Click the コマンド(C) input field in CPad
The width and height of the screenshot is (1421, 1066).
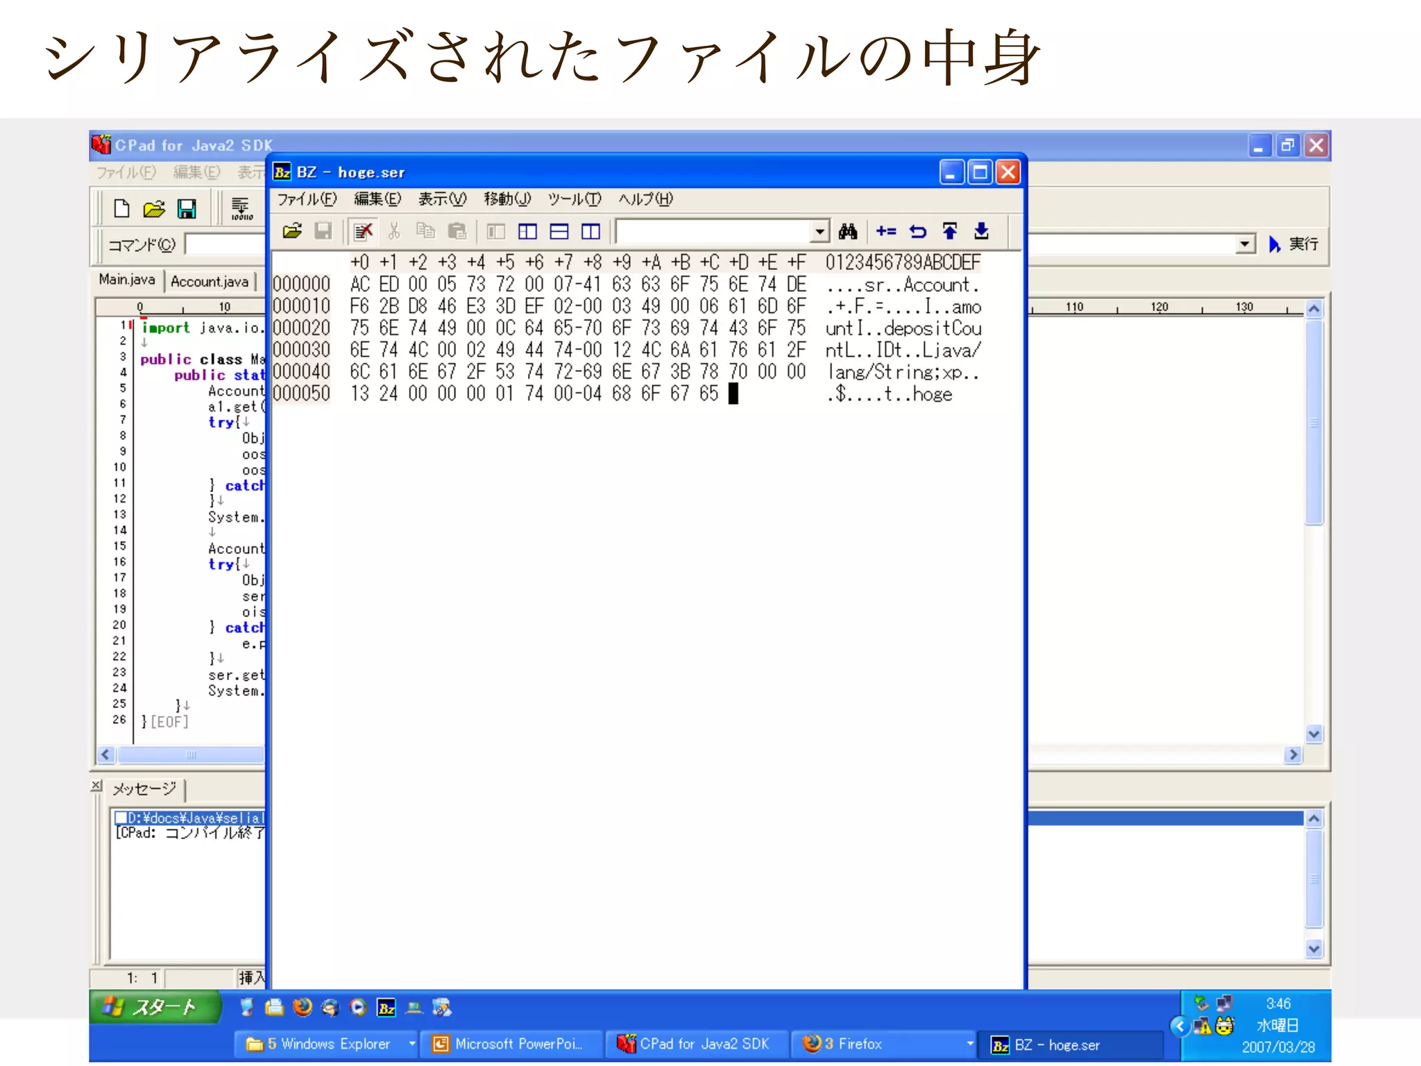tap(226, 244)
